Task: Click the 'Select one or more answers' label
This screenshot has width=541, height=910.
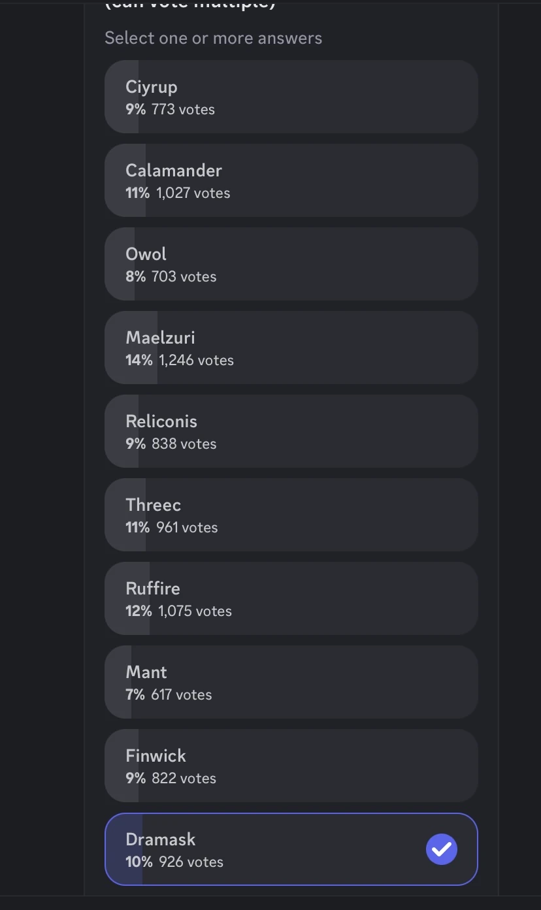Action: click(x=213, y=38)
